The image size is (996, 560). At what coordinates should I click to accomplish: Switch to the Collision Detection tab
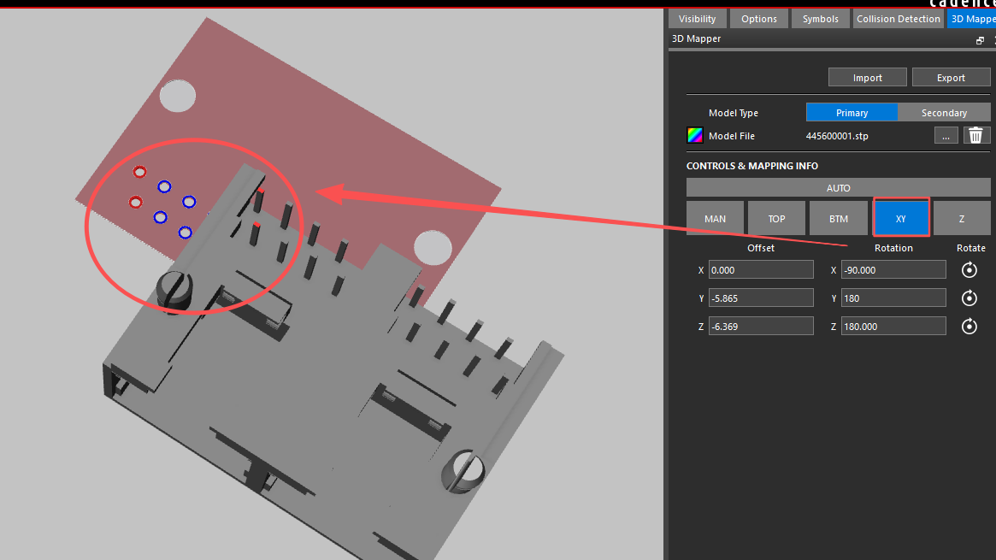898,19
